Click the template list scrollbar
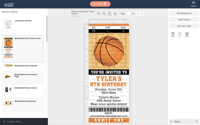This screenshot has width=200, height=125. pos(47,29)
